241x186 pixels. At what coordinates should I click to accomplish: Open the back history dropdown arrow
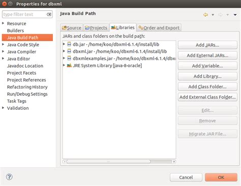[213, 15]
